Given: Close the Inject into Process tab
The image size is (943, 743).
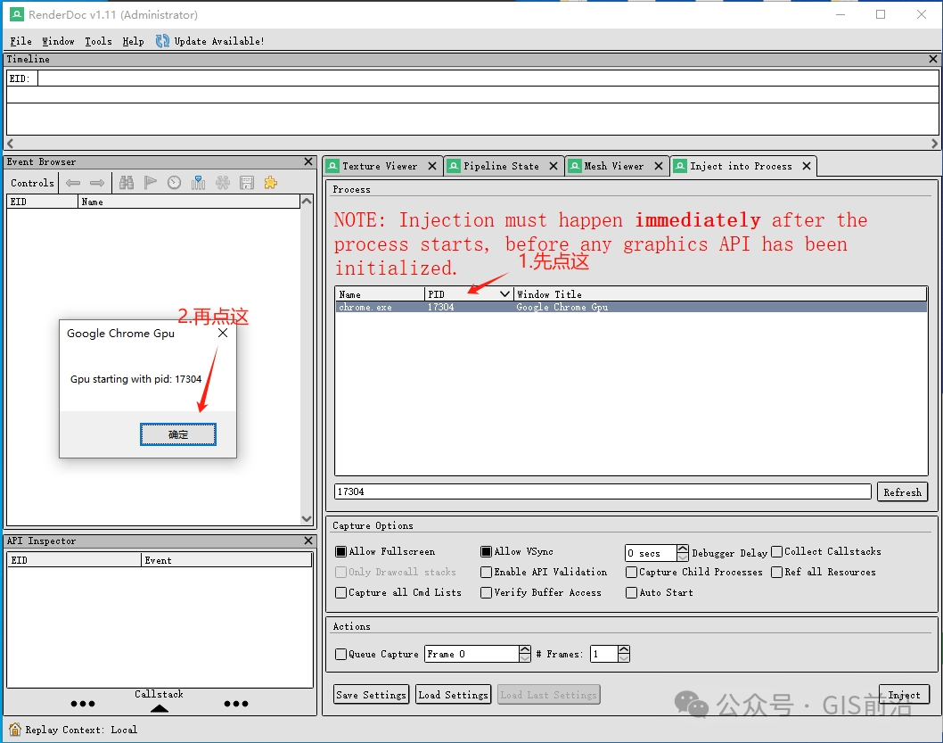Looking at the screenshot, I should tap(807, 166).
